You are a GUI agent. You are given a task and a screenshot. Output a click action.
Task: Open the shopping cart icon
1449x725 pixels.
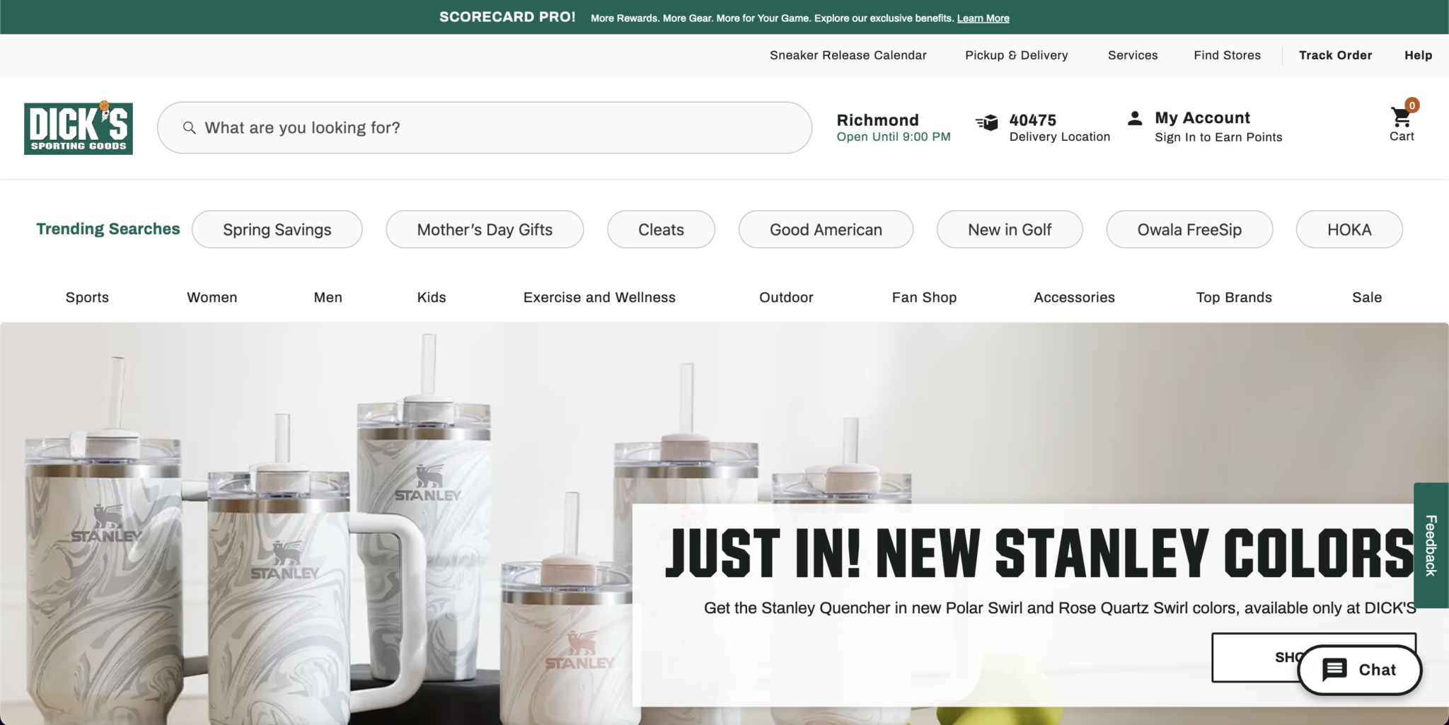(1401, 116)
